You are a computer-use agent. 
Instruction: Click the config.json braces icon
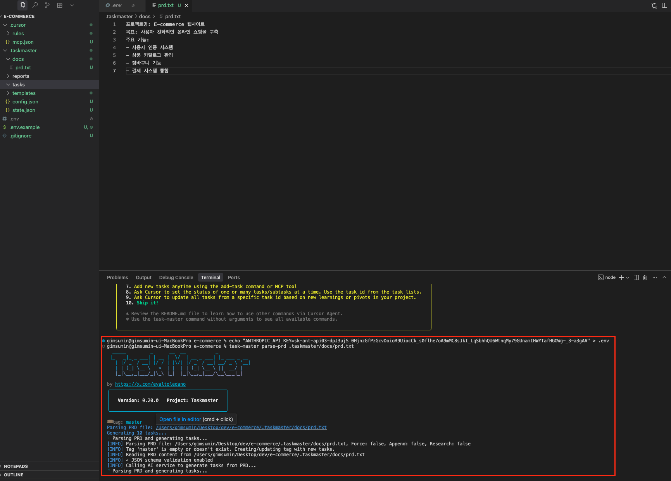(8, 101)
